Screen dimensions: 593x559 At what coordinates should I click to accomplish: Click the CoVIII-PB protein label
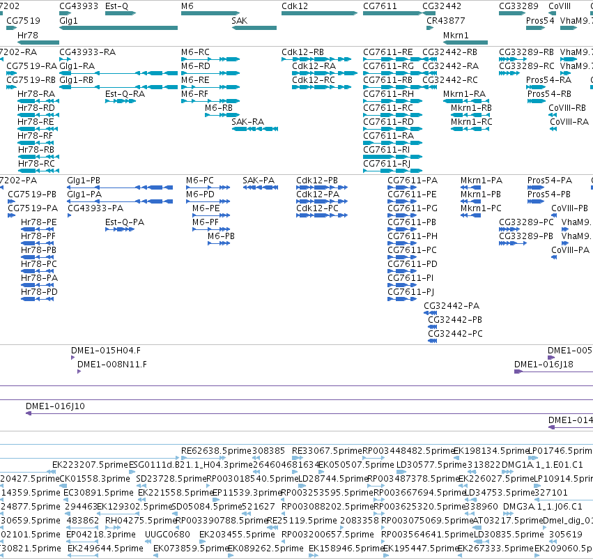pos(569,208)
